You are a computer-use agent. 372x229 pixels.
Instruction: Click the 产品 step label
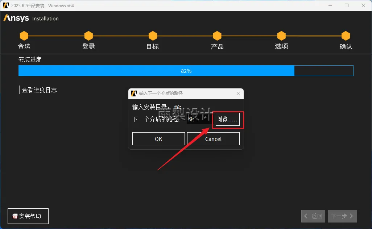coord(217,46)
